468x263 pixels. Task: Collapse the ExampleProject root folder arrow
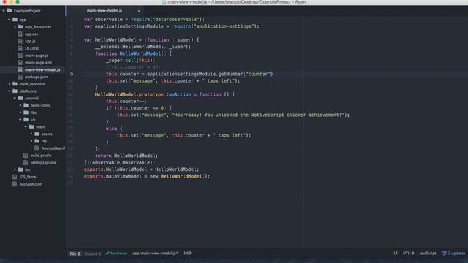4,11
